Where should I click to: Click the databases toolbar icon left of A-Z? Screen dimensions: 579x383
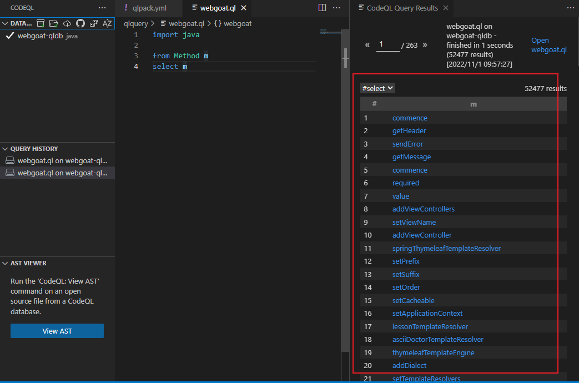pos(94,23)
